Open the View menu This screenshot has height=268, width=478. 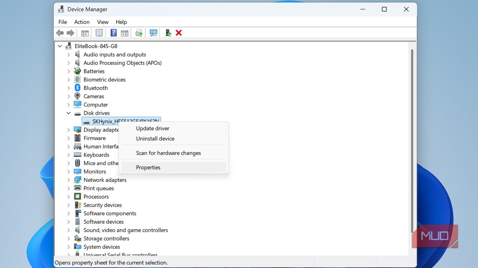pyautogui.click(x=103, y=22)
